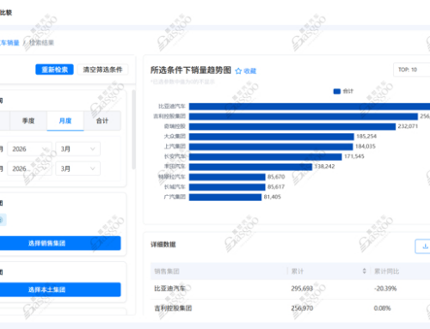Switch to the 月度 tab

65,121
